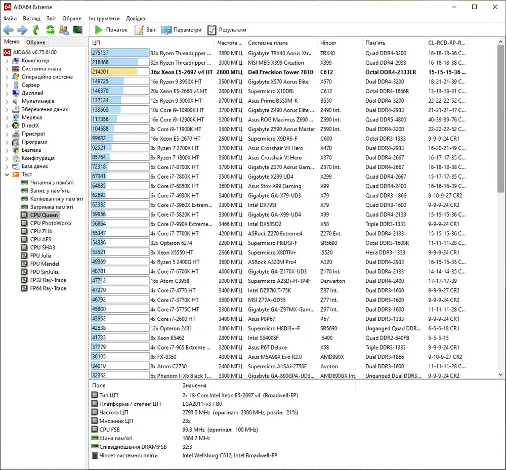506x470 pixels.
Task: Open CPU PhotoWorxx benchmark
Action: tap(51, 223)
